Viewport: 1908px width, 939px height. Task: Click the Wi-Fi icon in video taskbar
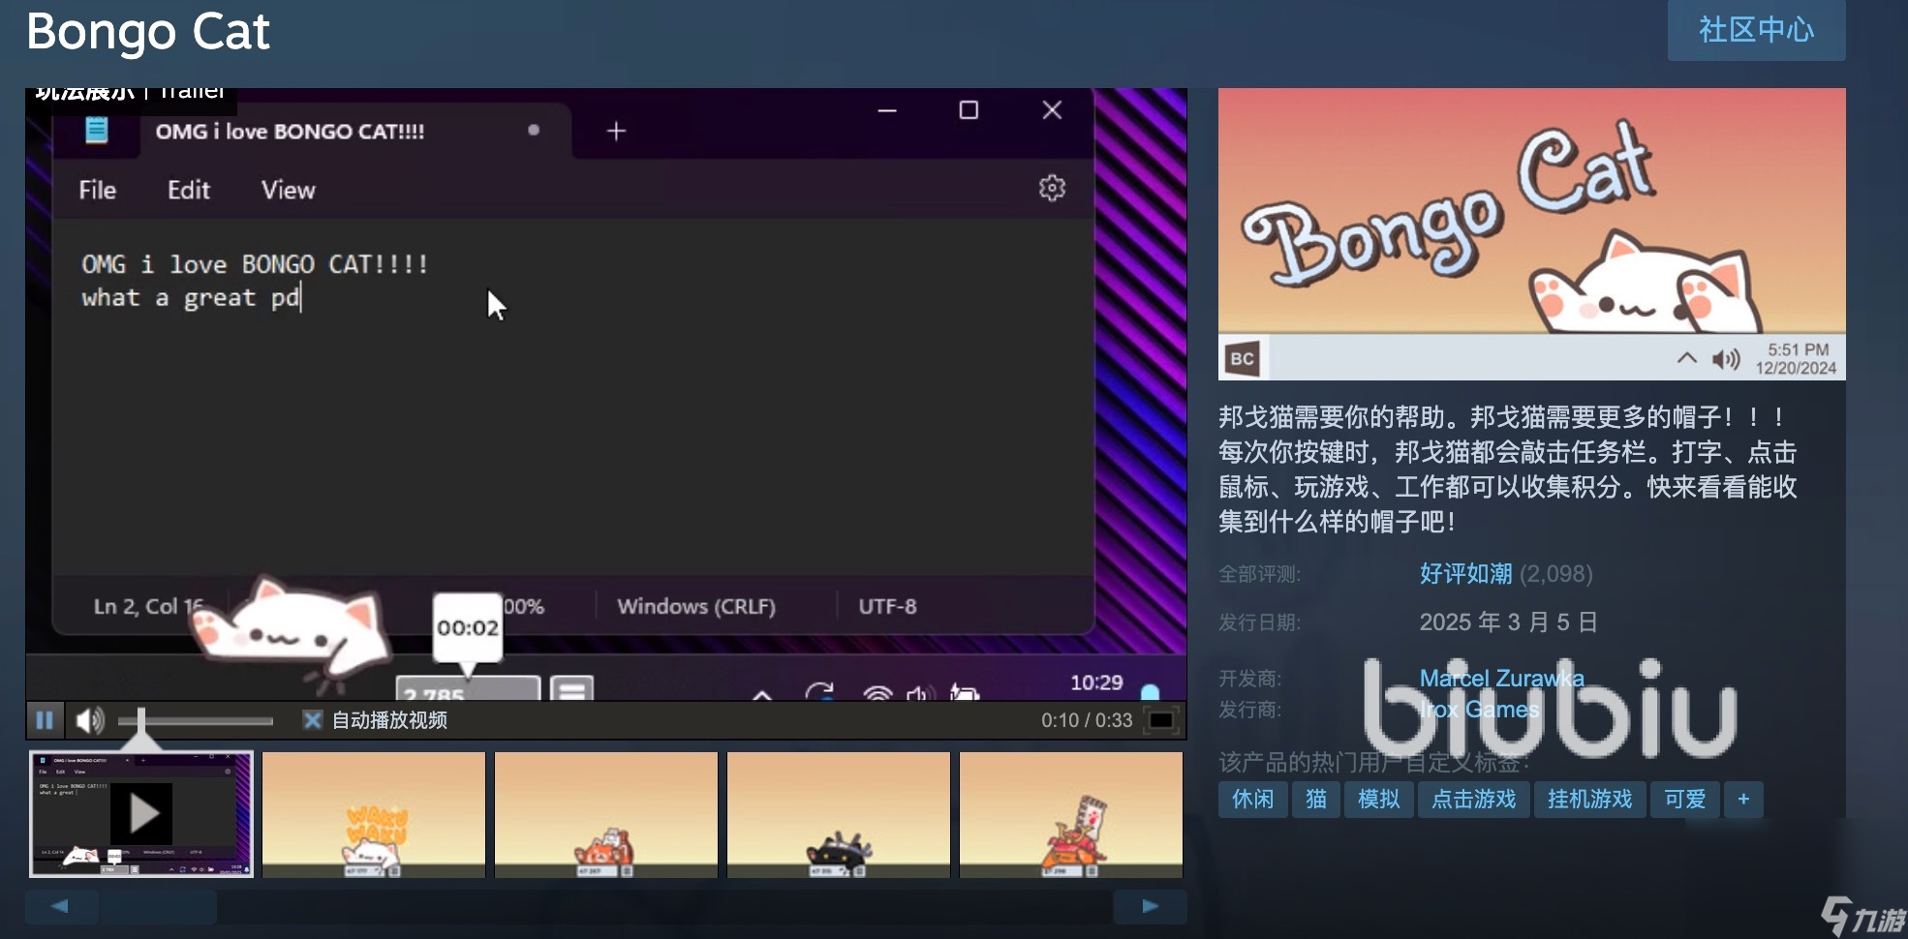pyautogui.click(x=877, y=693)
